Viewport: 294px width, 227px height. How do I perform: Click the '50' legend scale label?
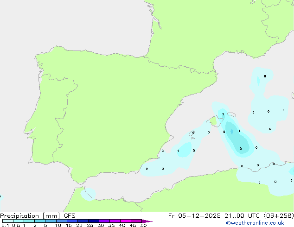143,225
